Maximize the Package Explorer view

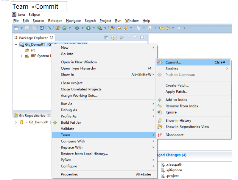coord(142,37)
